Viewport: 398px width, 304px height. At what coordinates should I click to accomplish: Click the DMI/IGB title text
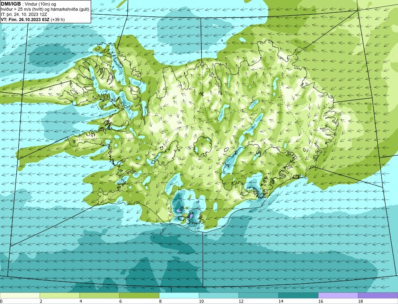(x=11, y=4)
